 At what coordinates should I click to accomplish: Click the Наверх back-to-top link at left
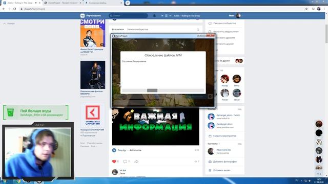pos(9,24)
